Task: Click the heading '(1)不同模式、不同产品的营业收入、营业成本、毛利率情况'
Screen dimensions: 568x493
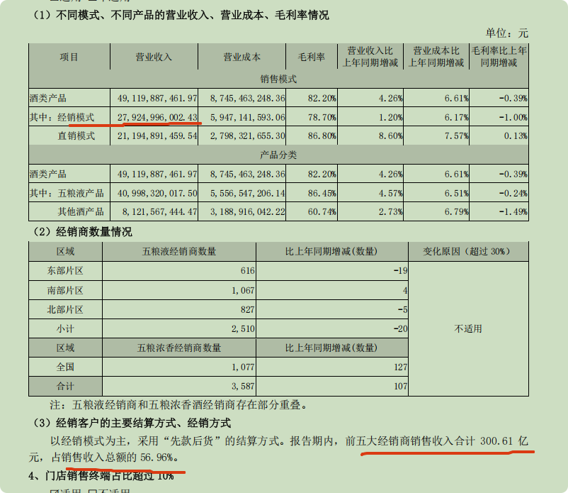Action: point(180,15)
